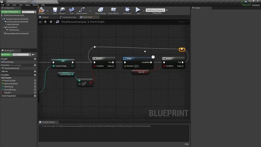Open the View menu
This screenshot has width=261, height=147.
point(21,5)
